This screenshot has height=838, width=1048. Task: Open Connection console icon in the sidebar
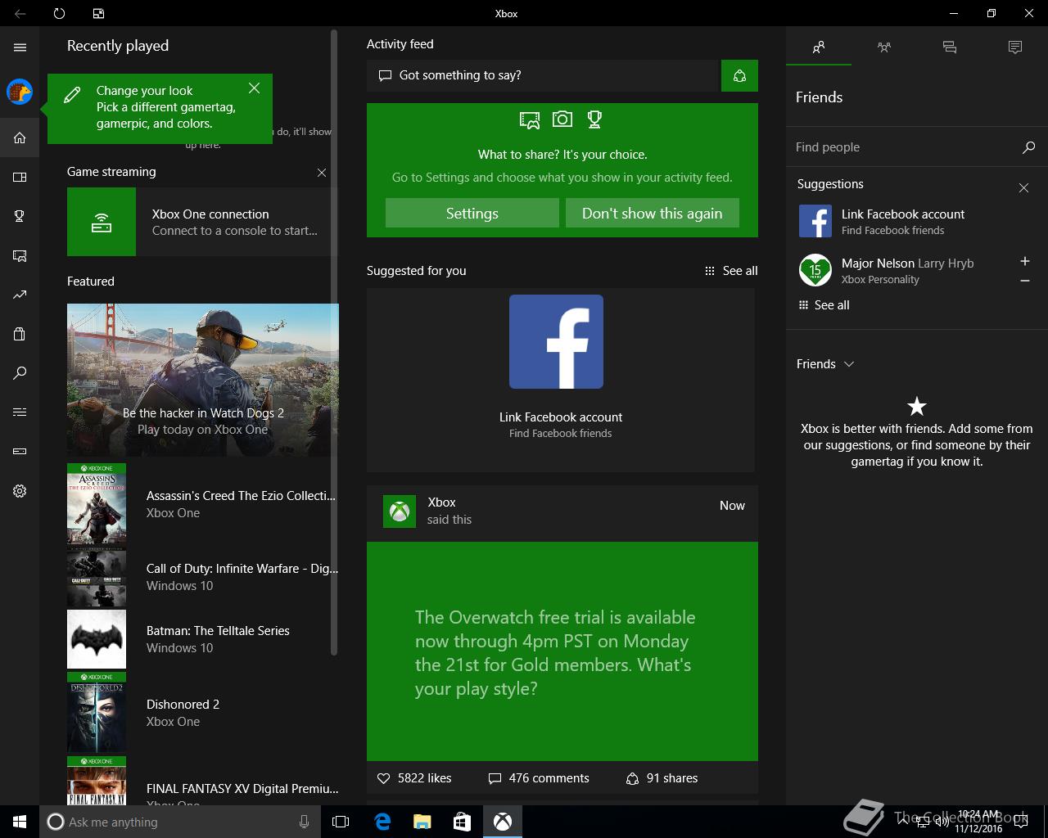pos(20,451)
